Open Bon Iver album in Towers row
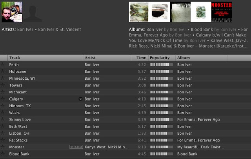 click(x=185, y=85)
